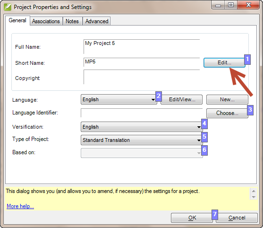Click the Short Name: label
Screen dimensions: 263x228
tap(30, 63)
